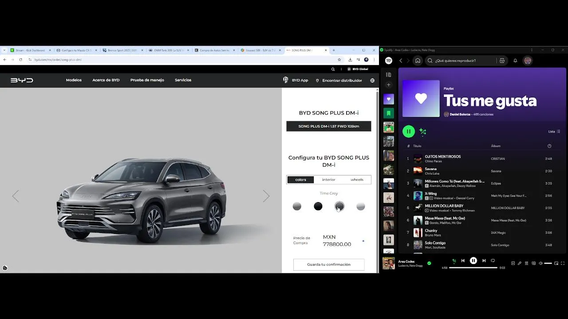
Task: Open the play queue icon
Action: click(x=527, y=263)
